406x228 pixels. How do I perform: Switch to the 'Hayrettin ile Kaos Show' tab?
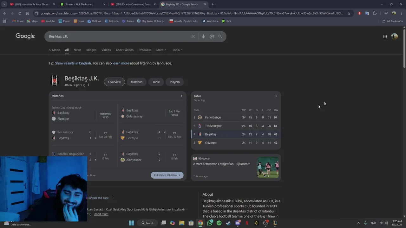pos(32,4)
